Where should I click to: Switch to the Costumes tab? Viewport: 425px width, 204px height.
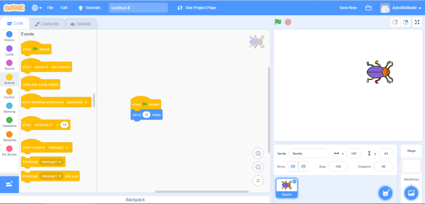[x=46, y=24]
